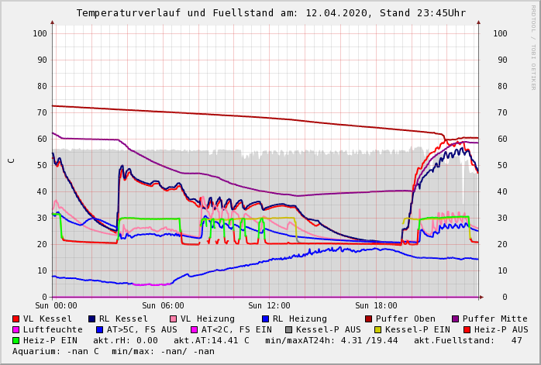The image size is (541, 365).
Task: Click the Sun 06:00 time axis label
Action: click(x=163, y=306)
